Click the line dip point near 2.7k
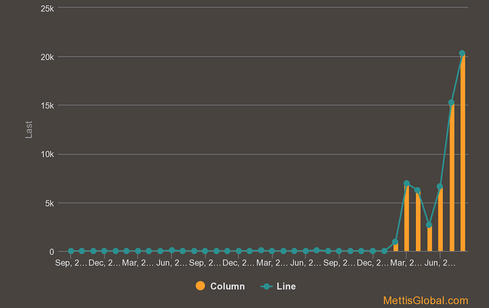 pyautogui.click(x=429, y=225)
